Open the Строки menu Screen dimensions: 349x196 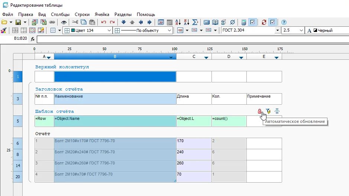point(82,14)
